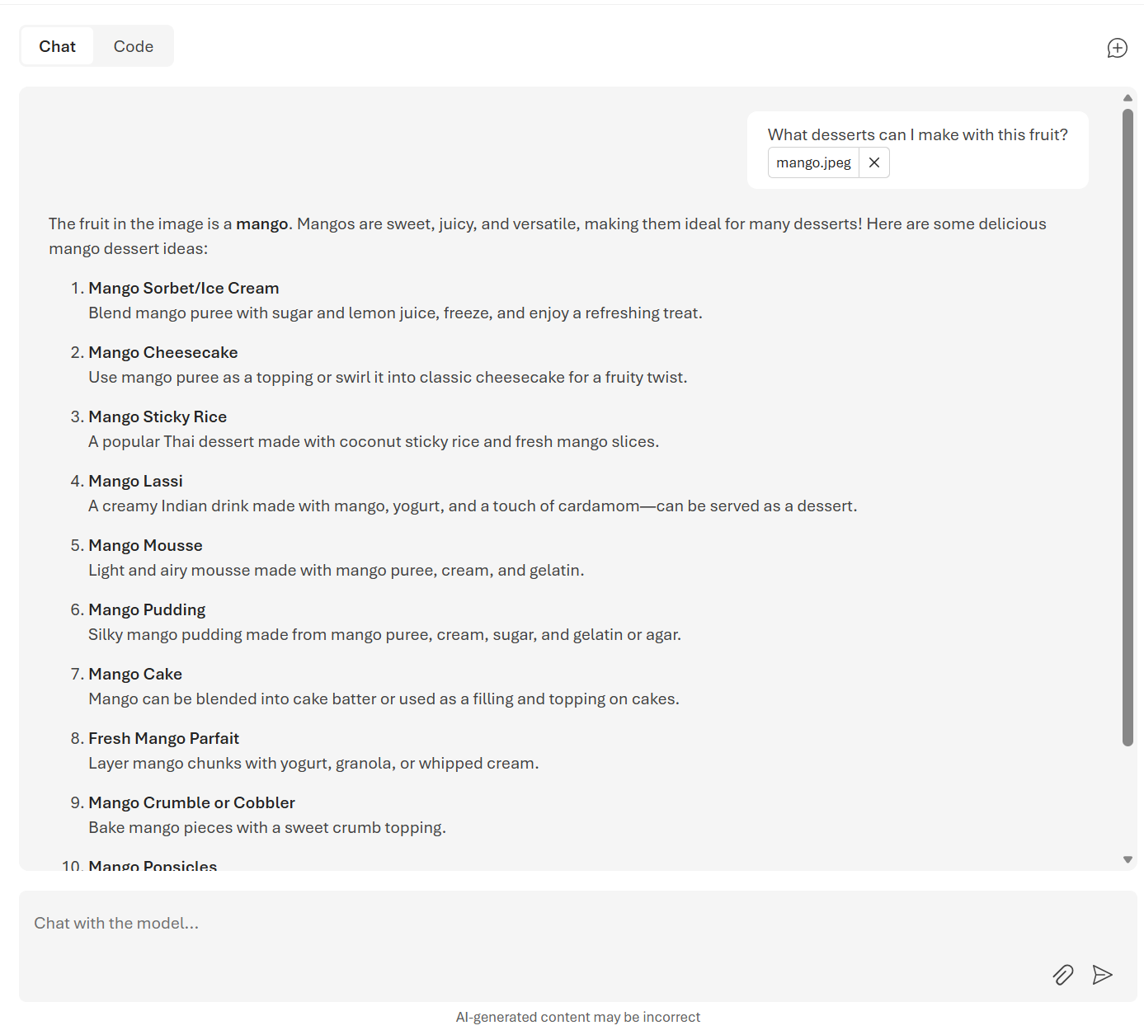Click the 'Mango Mousse' heading
The width and height of the screenshot is (1144, 1035).
144,545
